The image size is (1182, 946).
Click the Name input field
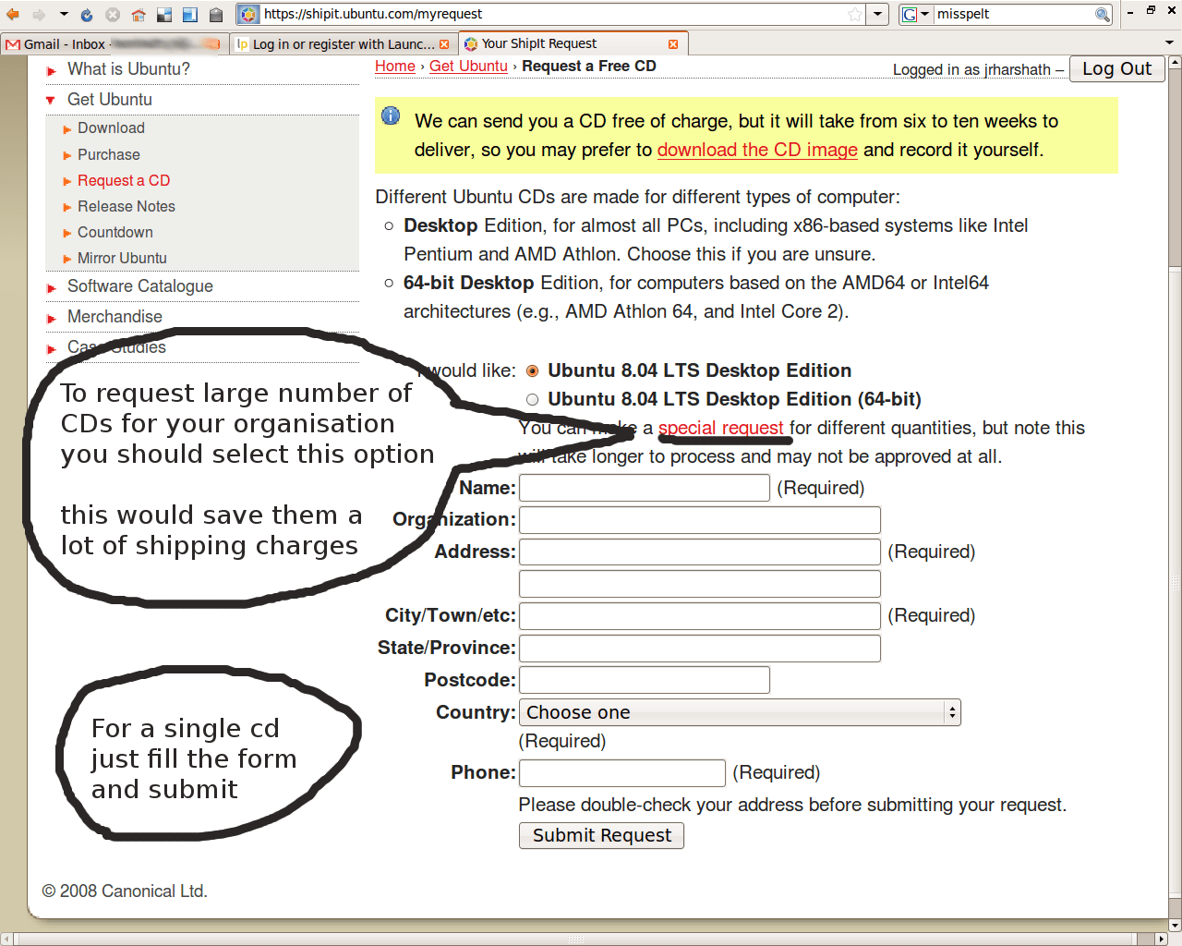[645, 488]
